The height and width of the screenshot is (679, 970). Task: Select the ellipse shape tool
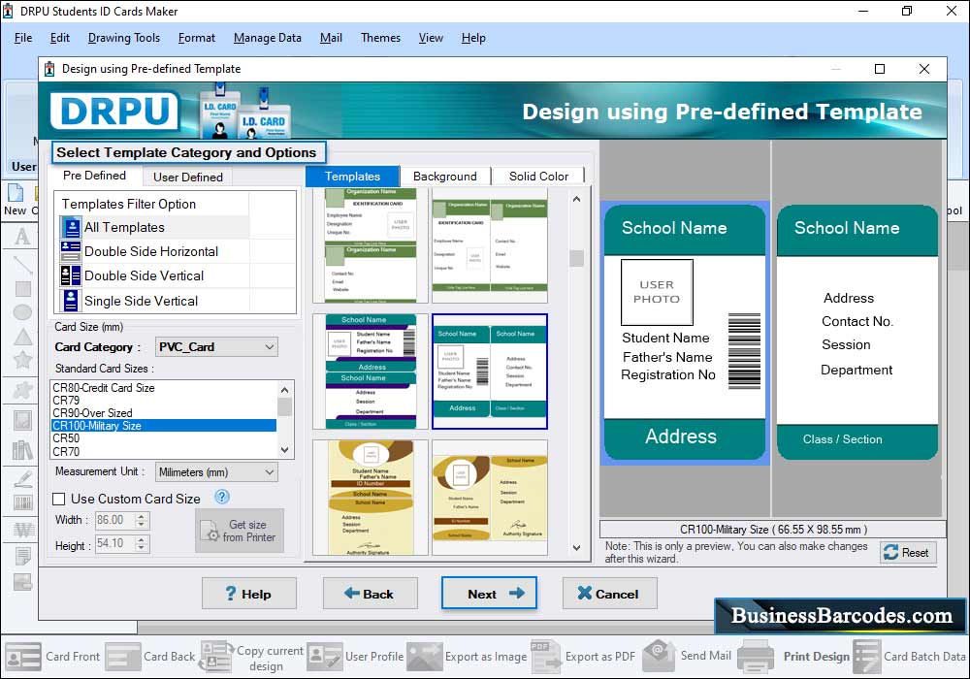pyautogui.click(x=23, y=312)
